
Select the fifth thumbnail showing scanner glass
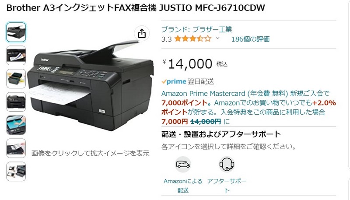click(x=16, y=125)
